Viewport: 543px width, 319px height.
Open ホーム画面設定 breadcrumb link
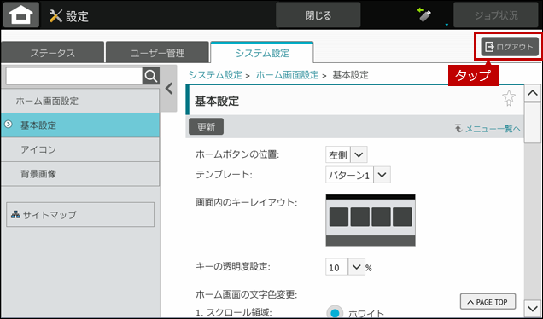coord(287,75)
